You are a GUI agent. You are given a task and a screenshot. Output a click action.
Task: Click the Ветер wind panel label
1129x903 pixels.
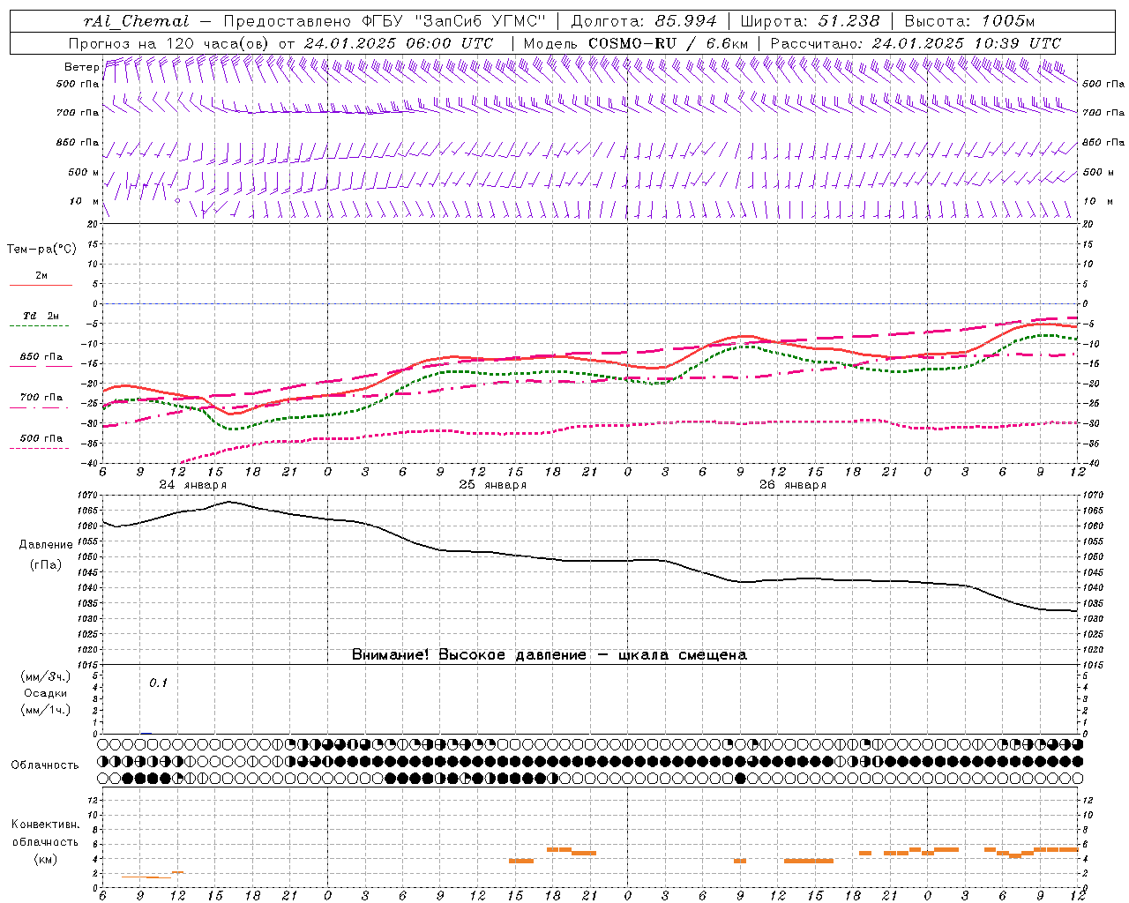(81, 67)
